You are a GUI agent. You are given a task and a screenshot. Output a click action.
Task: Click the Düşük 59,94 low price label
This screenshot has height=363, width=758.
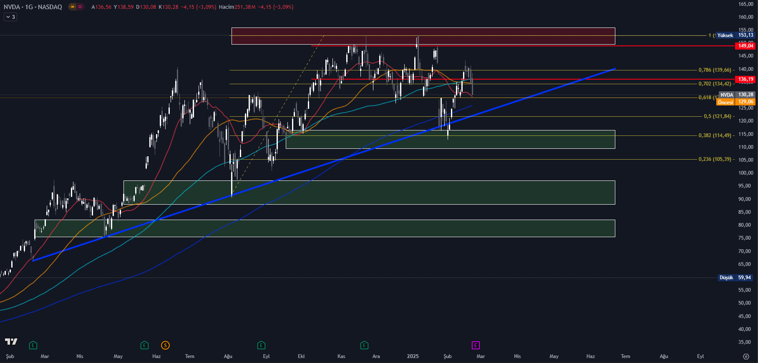736,278
